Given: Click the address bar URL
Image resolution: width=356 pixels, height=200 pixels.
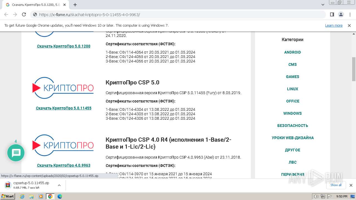Looking at the screenshot, I should (x=90, y=15).
